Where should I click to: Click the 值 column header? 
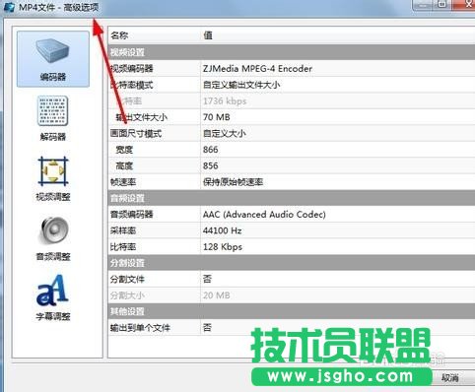click(x=208, y=35)
